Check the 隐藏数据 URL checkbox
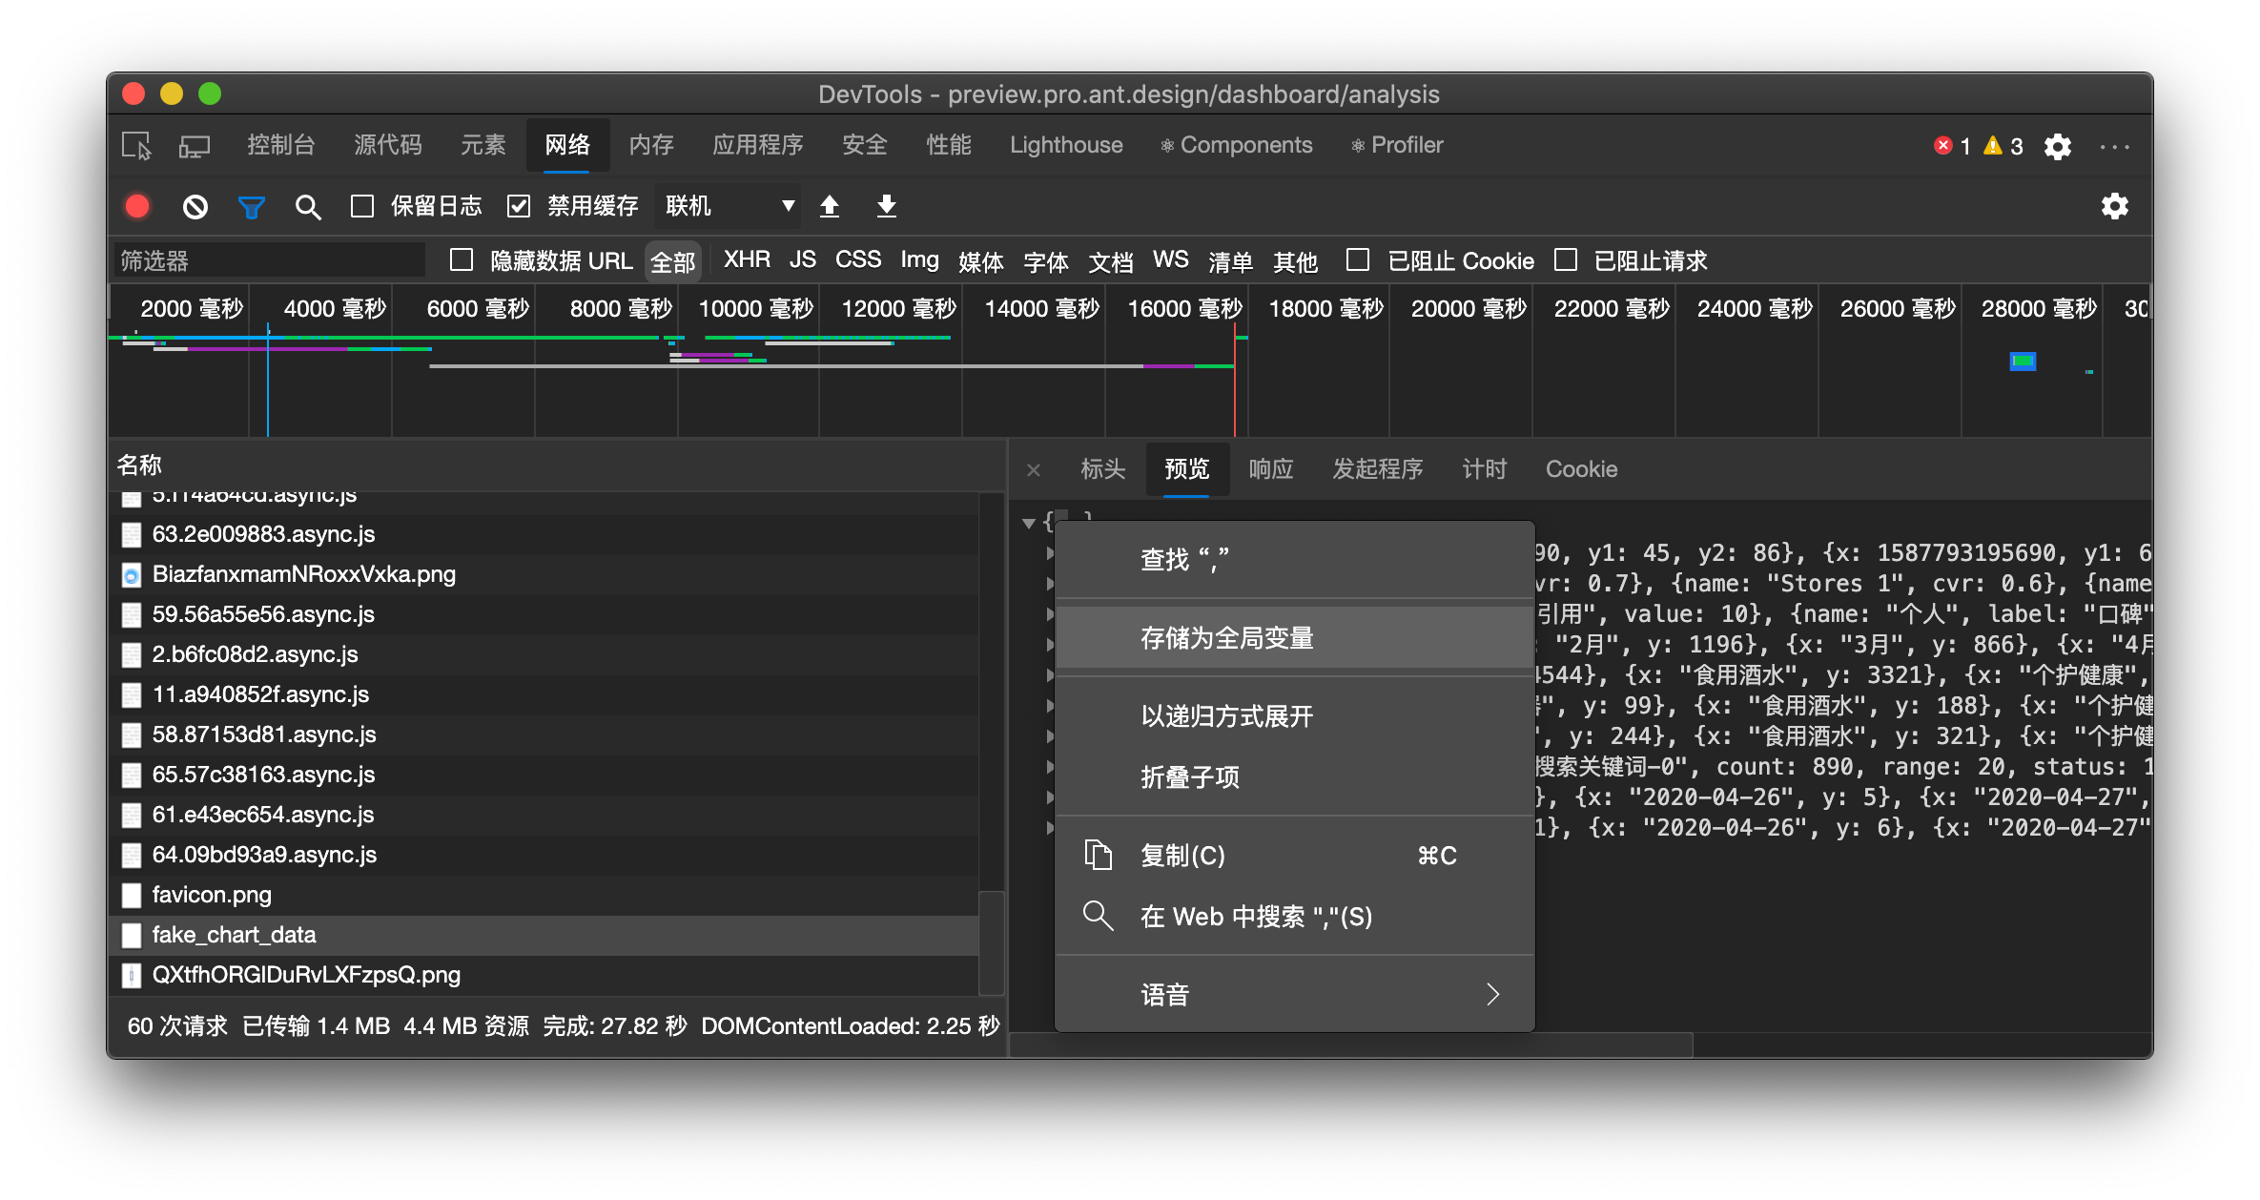 462,260
